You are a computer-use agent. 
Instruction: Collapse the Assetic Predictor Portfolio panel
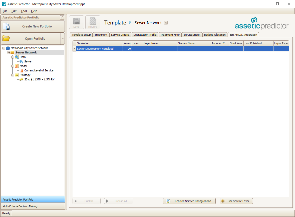(x=62, y=17)
